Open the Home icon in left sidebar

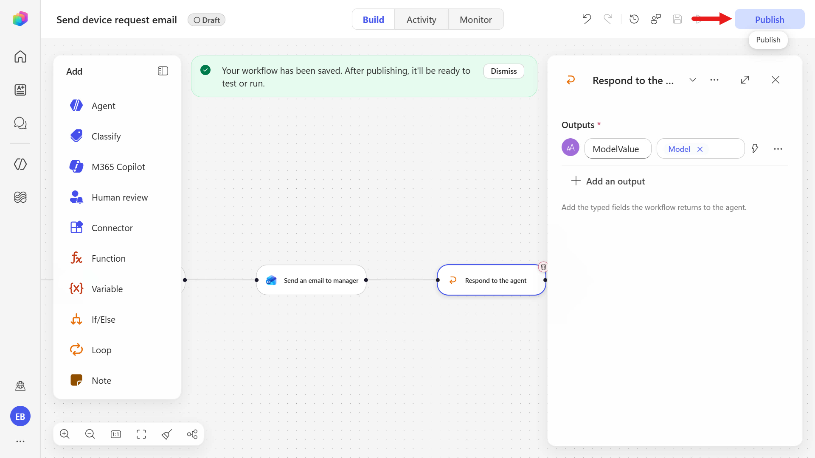(x=20, y=56)
